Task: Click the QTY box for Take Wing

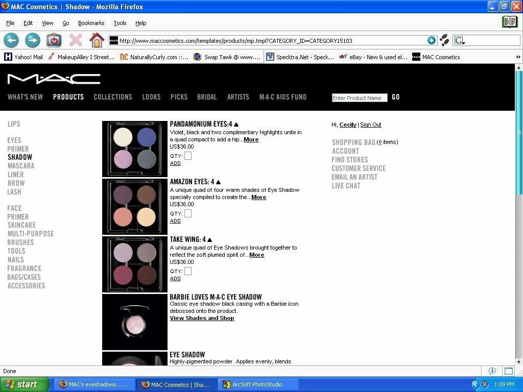Action: (x=188, y=271)
